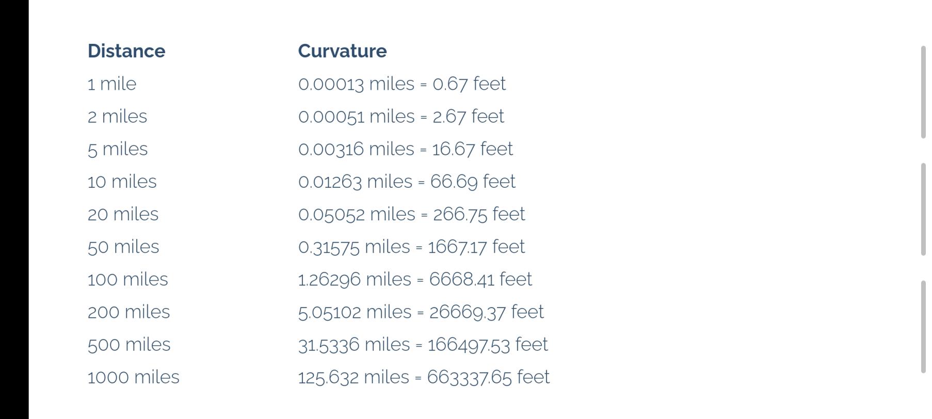Viewport: 932px width, 419px height.
Task: Select the 5 miles distance entry
Action: pyautogui.click(x=118, y=149)
